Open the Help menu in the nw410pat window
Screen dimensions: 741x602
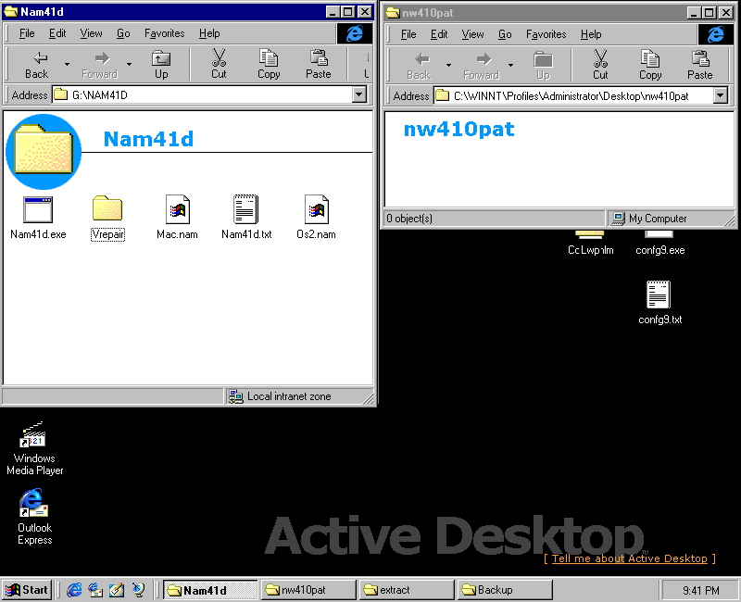click(x=591, y=34)
